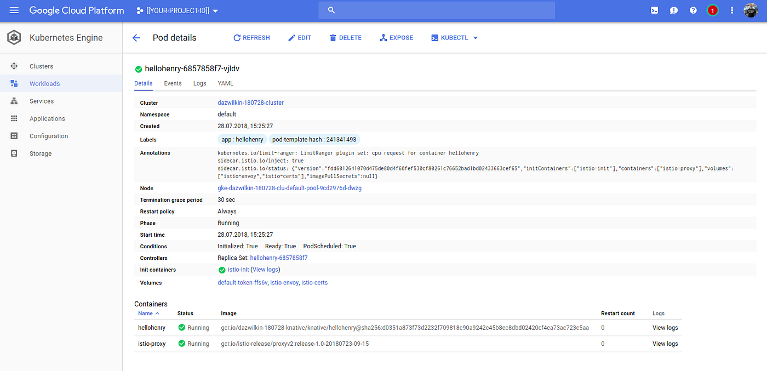Image resolution: width=767 pixels, height=371 pixels.
Task: Switch to the YAML tab
Action: 225,83
